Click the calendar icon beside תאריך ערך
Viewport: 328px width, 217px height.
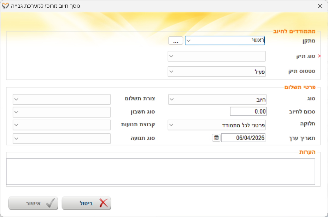click(216, 138)
